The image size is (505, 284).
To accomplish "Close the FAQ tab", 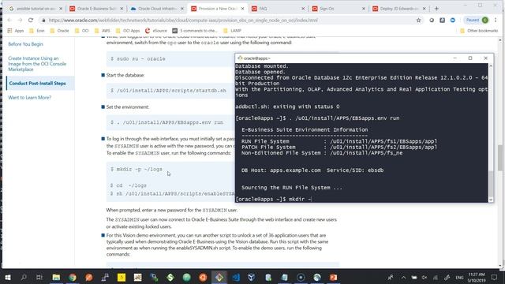I will click(303, 9).
